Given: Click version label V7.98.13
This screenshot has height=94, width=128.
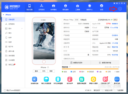Looking at the screenshot, I should (88, 90).
